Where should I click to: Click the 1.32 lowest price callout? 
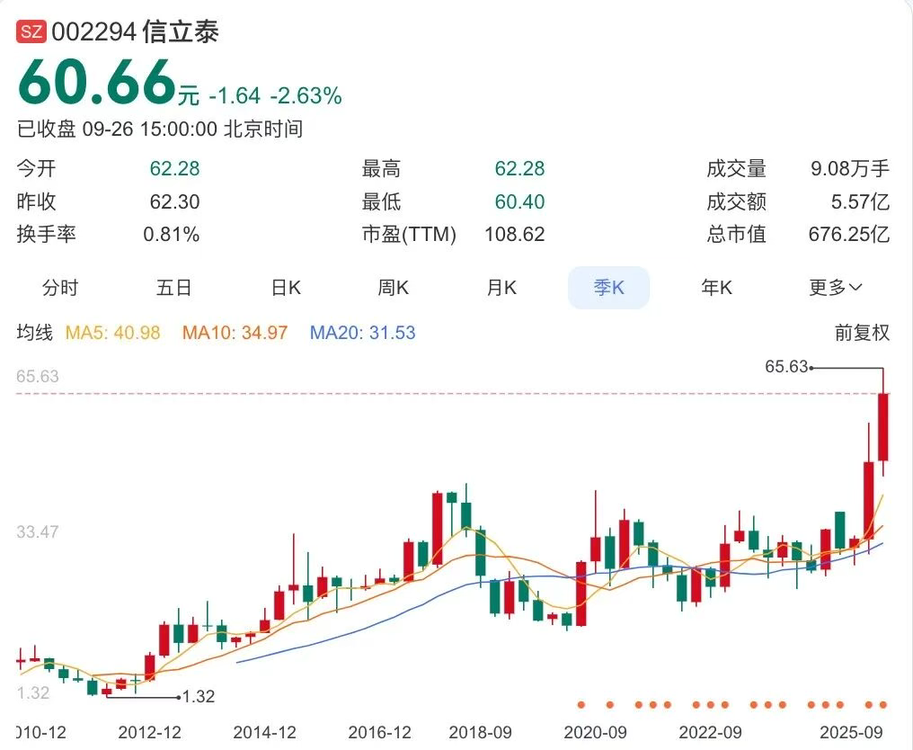(x=198, y=696)
